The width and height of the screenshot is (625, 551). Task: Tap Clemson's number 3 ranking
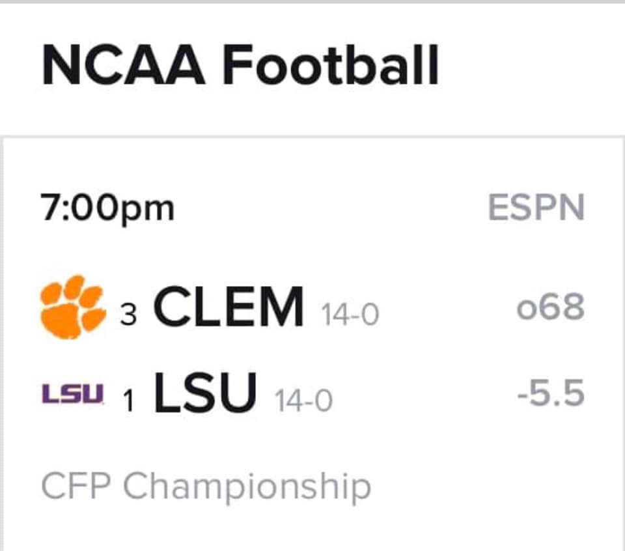(128, 315)
